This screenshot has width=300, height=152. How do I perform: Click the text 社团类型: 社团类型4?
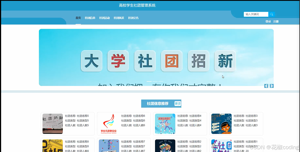[189, 121]
